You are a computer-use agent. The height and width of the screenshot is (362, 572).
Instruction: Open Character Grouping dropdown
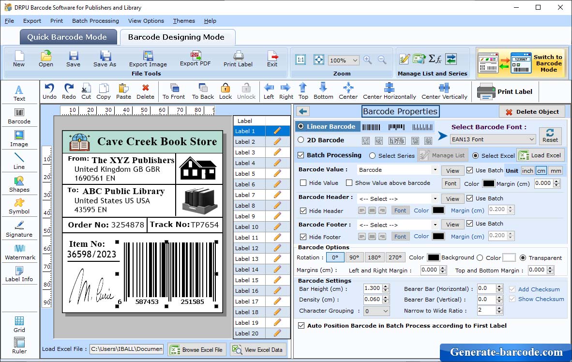click(386, 311)
